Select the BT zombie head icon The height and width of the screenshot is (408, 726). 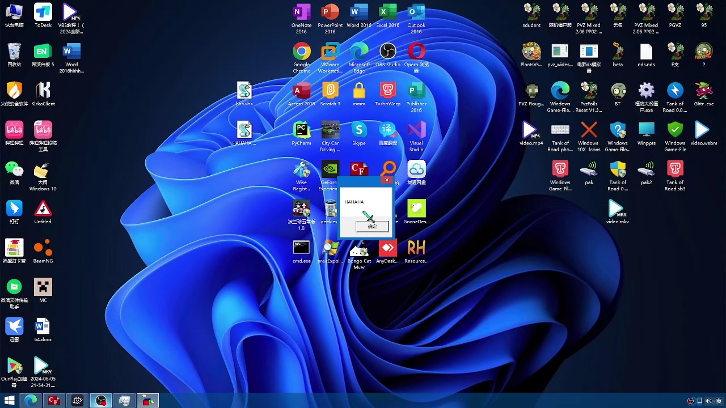point(618,94)
